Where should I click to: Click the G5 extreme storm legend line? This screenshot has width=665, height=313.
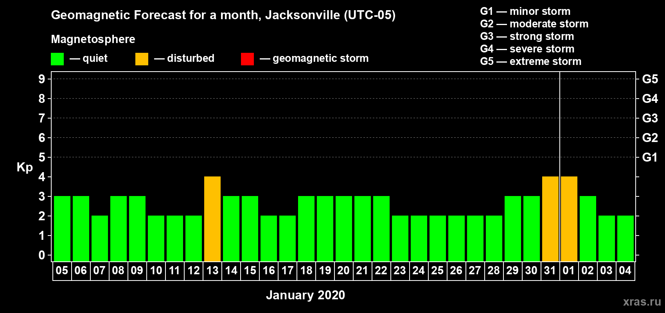coord(531,61)
